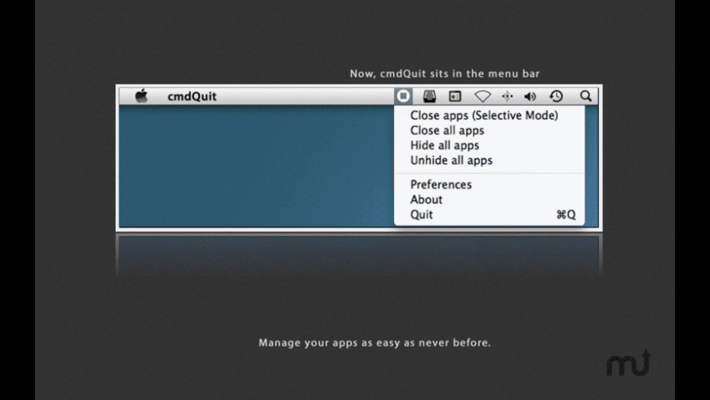
Task: Open the Wi-Fi status menu
Action: 482,96
